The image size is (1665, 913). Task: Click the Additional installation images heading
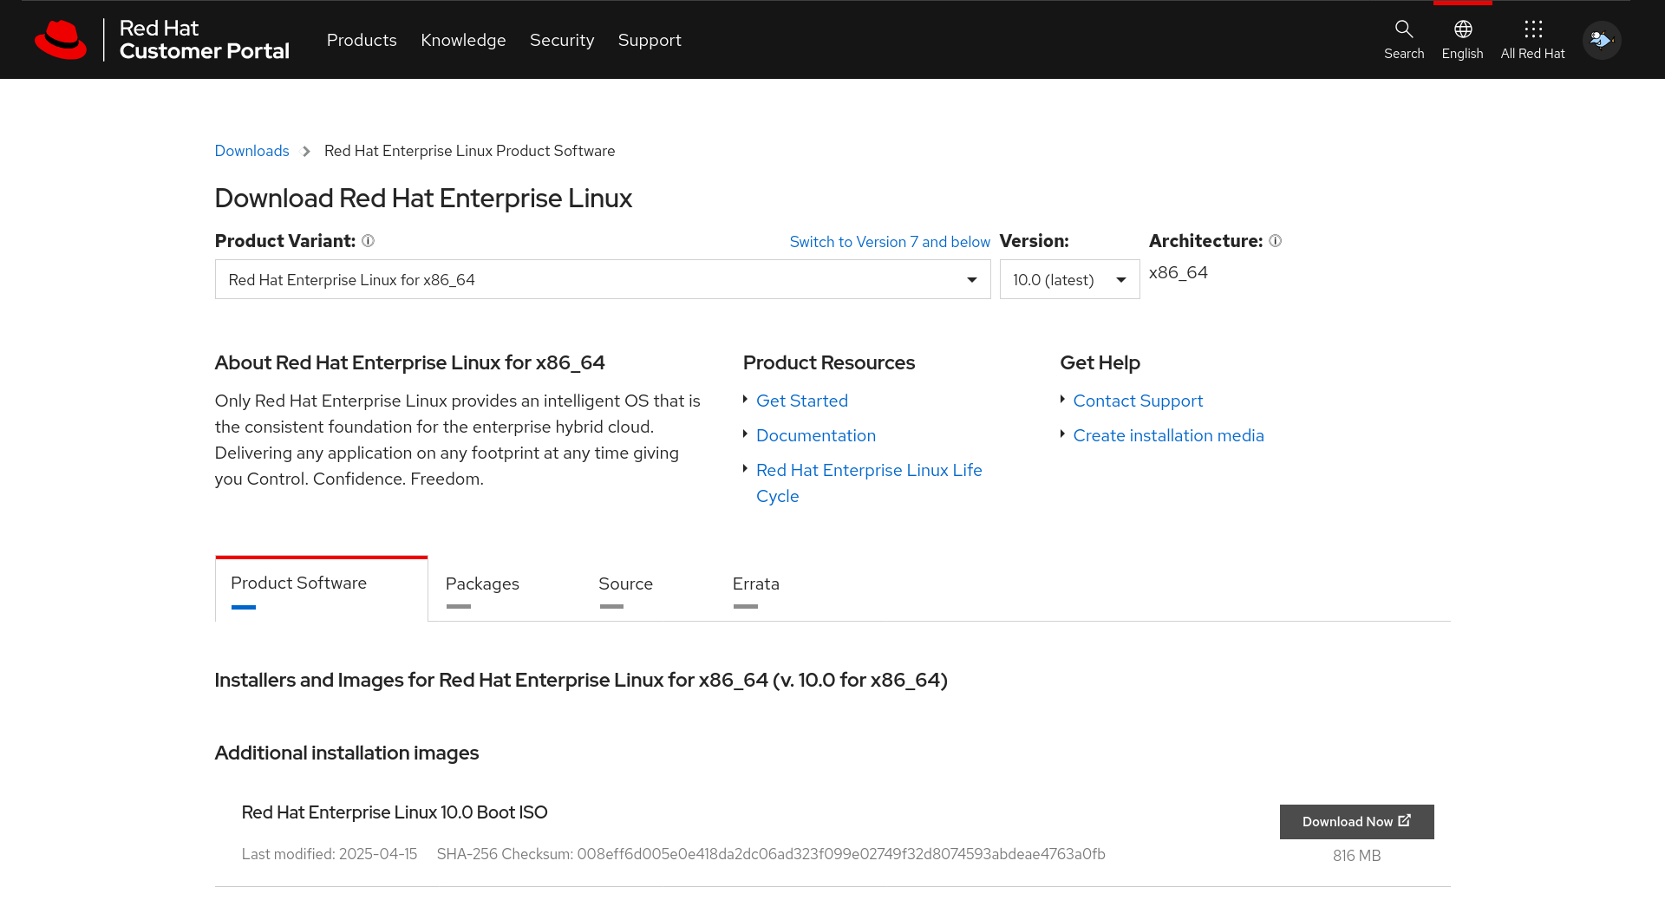pos(347,753)
